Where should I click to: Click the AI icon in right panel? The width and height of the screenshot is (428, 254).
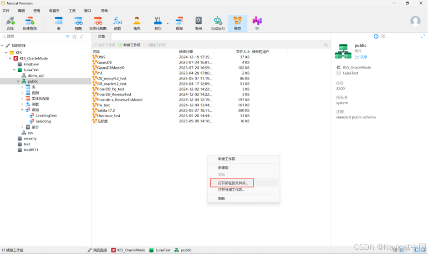tap(383, 36)
